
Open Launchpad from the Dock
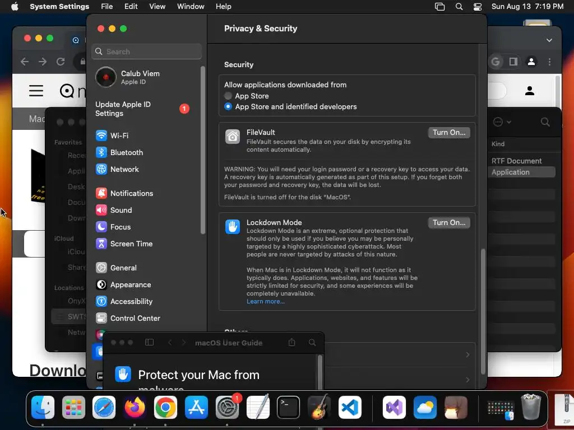point(73,408)
